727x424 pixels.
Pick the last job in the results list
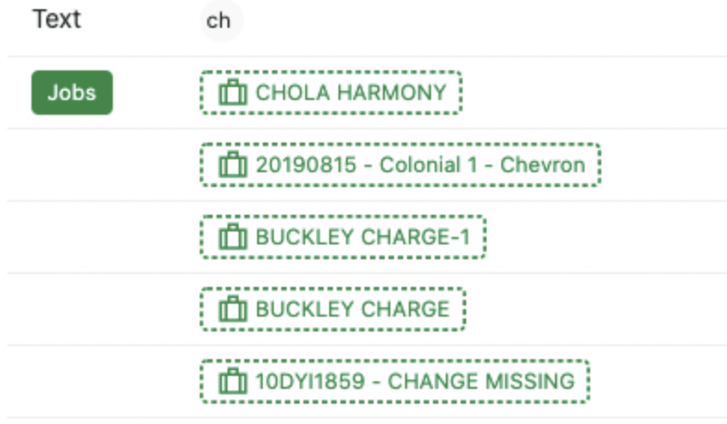(x=395, y=380)
